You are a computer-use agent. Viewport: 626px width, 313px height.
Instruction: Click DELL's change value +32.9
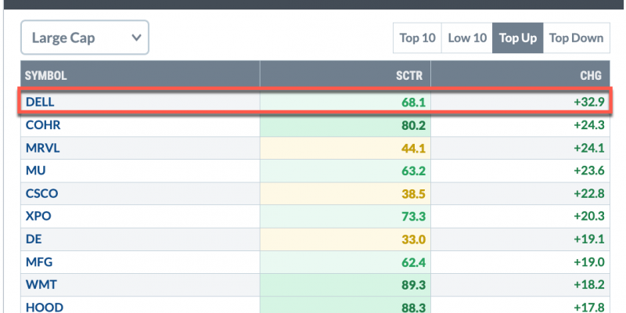(589, 103)
